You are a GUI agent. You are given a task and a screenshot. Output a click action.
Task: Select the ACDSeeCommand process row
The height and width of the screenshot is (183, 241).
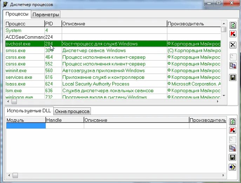point(113,37)
